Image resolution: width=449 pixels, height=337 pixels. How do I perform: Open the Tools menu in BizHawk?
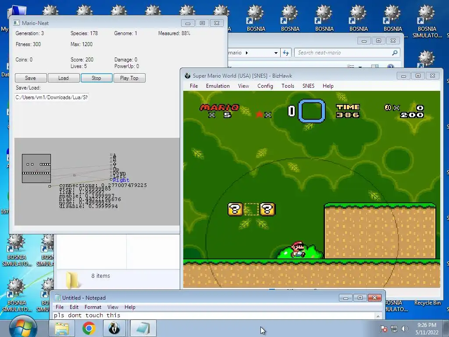point(288,86)
